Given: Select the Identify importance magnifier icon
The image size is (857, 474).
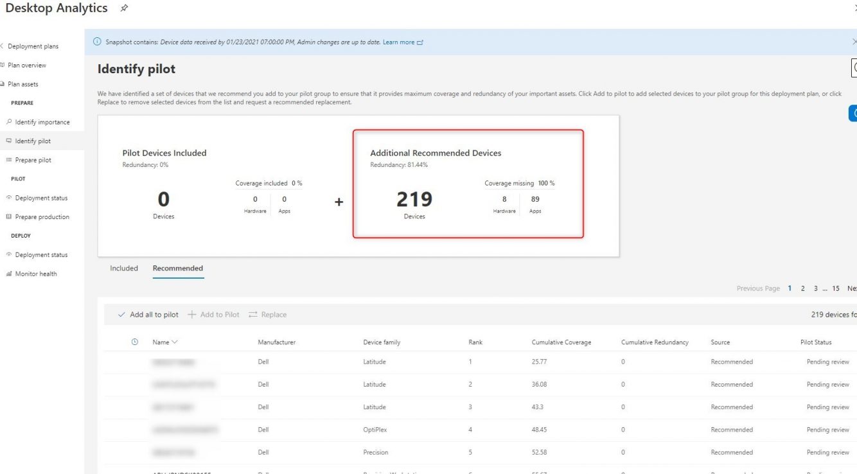Looking at the screenshot, I should coord(8,121).
